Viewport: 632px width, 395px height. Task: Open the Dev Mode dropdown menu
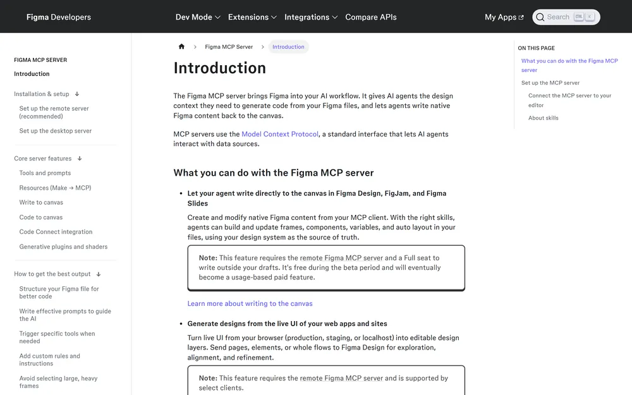(x=198, y=17)
